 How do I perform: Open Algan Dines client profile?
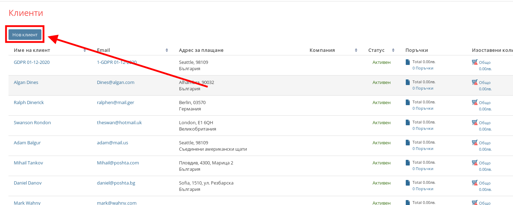[26, 83]
